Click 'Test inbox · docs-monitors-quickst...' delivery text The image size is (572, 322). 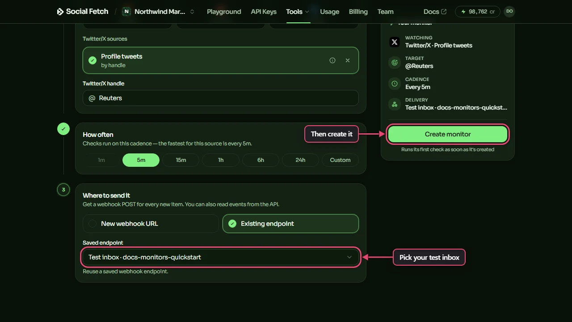click(456, 107)
